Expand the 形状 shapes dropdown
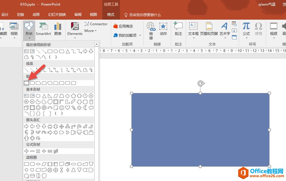Viewport: 286px width, 181px height. tap(29, 29)
